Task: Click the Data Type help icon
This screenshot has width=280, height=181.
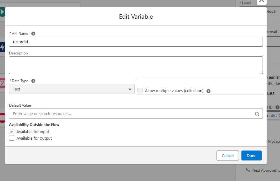Action: [x=33, y=81]
